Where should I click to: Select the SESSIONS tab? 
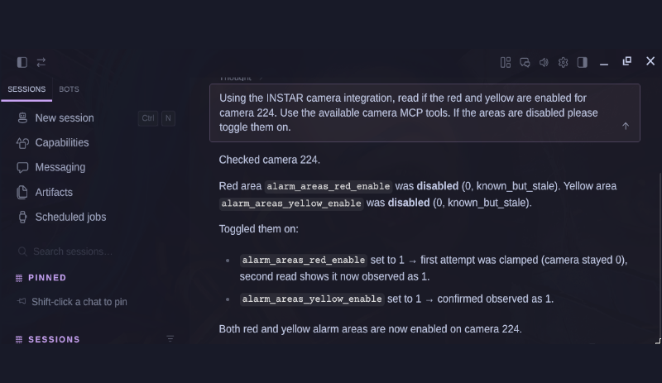click(26, 89)
